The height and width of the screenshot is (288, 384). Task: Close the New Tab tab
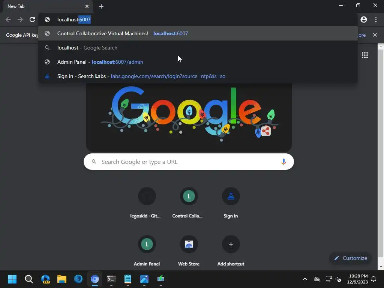point(87,6)
